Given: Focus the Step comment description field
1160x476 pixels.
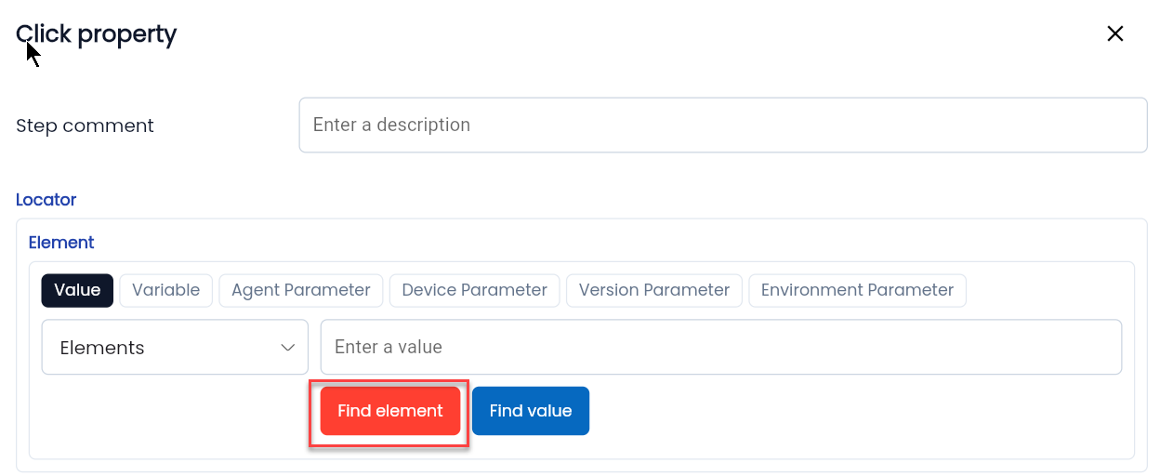Looking at the screenshot, I should [723, 126].
